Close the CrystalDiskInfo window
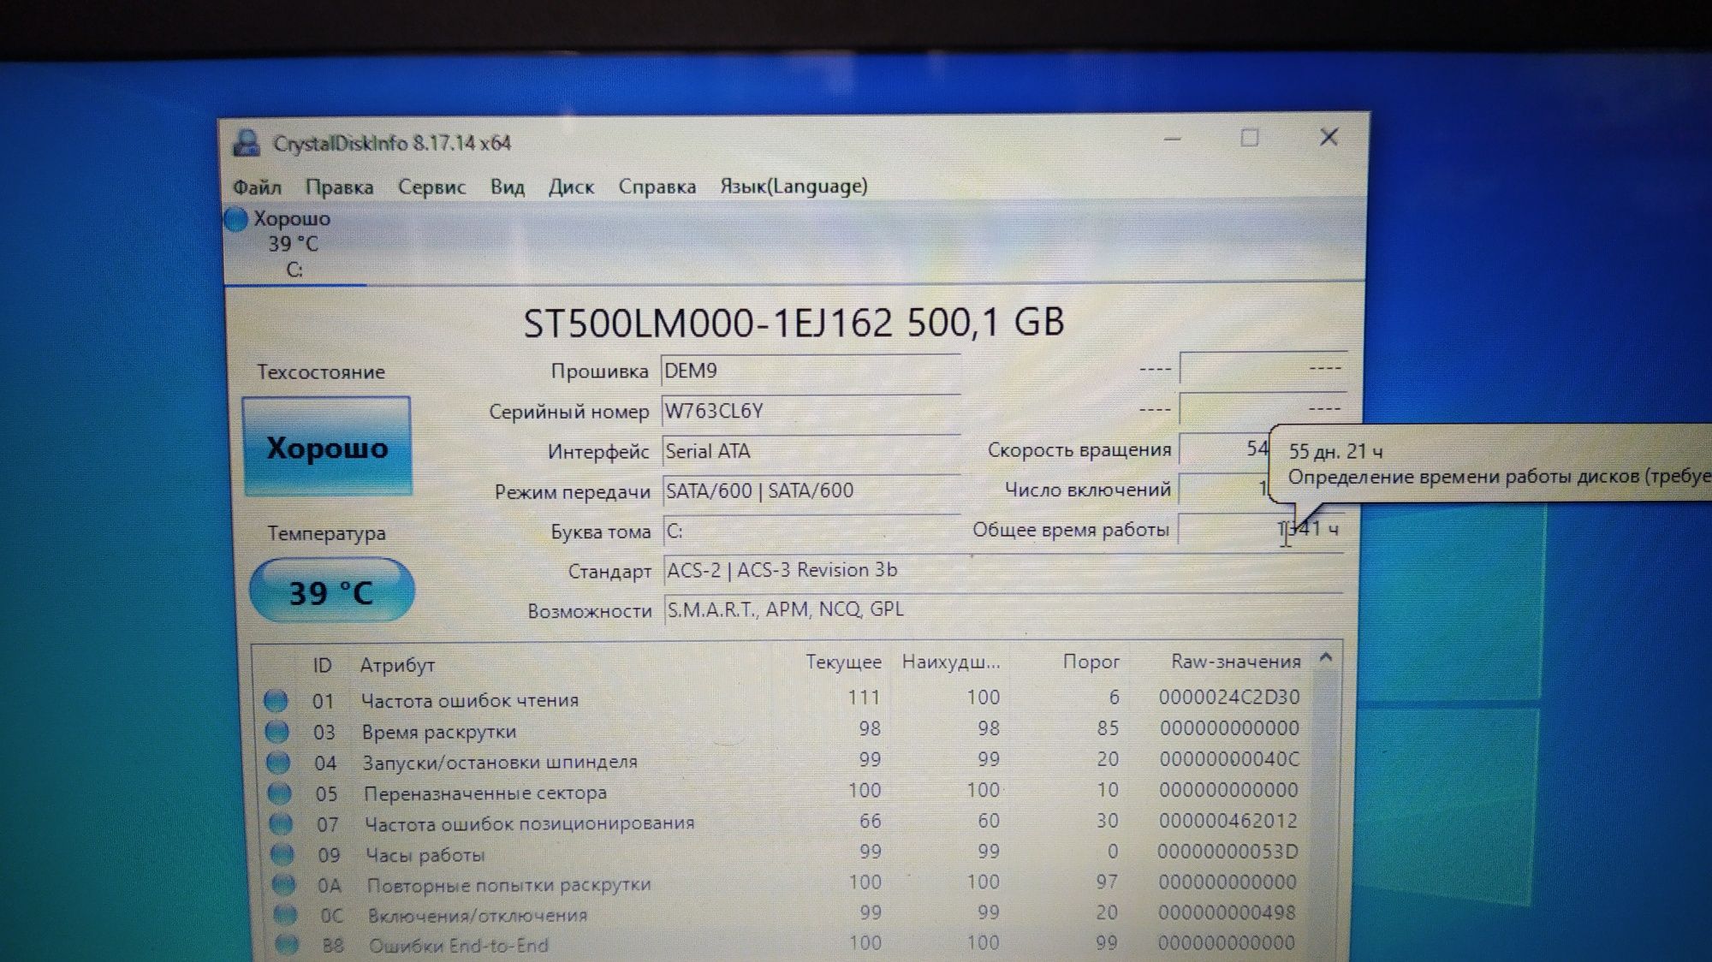1712x962 pixels. click(1329, 137)
